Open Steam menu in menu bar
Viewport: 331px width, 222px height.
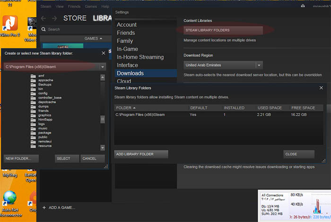click(46, 7)
